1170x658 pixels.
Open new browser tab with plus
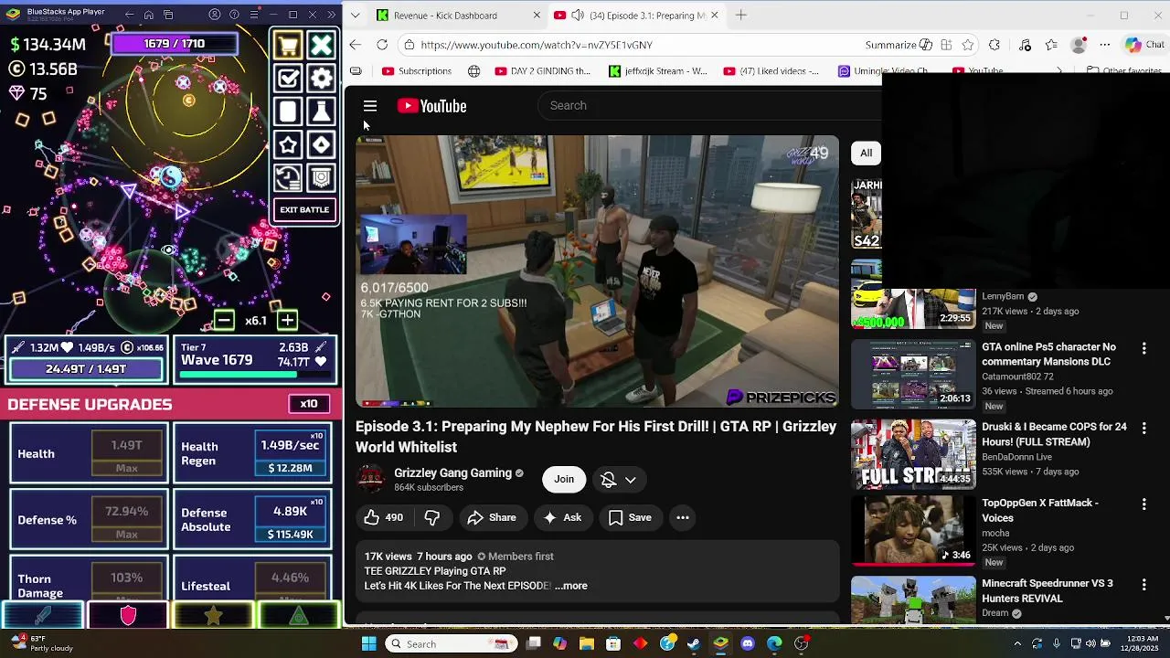741,16
